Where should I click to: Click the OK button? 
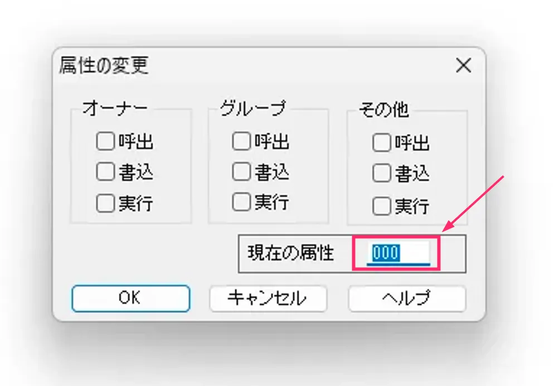point(130,298)
